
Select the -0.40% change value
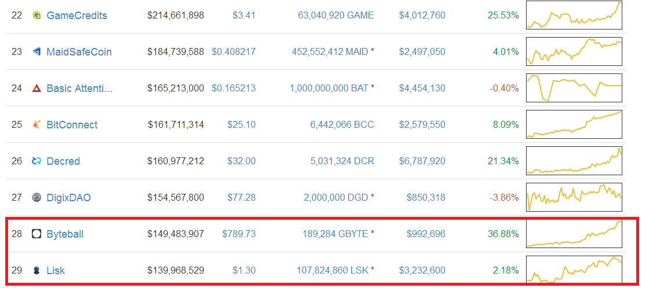point(505,88)
